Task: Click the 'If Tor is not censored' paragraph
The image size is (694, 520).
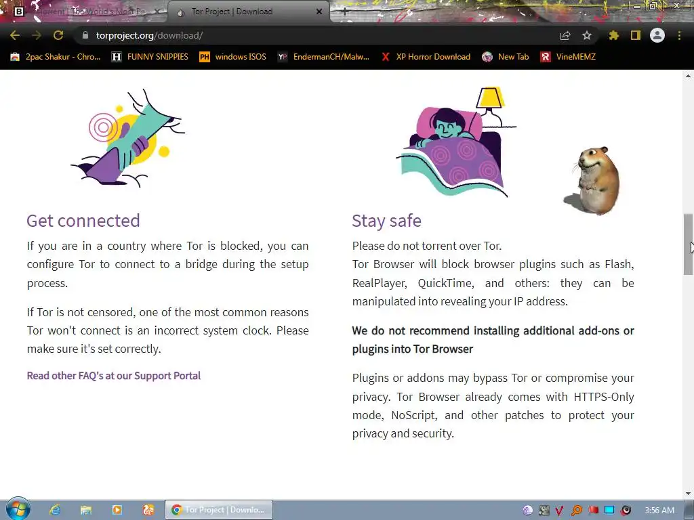Action: click(x=168, y=330)
